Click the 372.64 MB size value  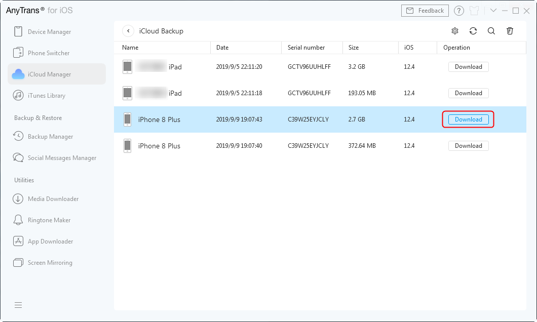(362, 146)
